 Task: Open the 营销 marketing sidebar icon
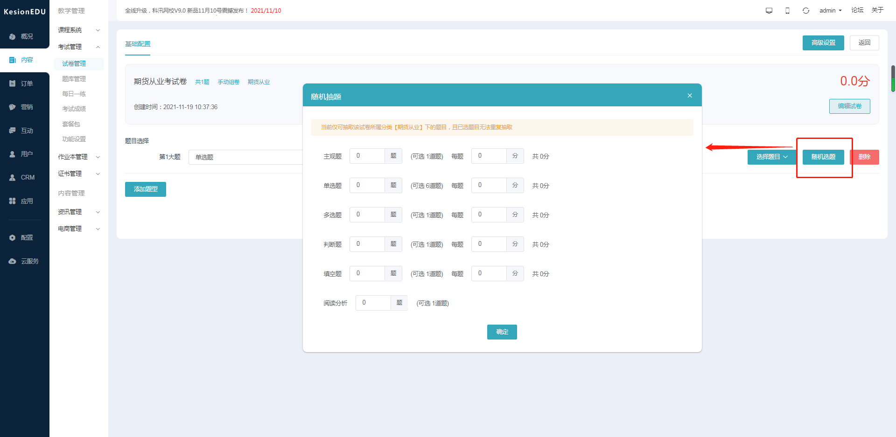click(13, 107)
